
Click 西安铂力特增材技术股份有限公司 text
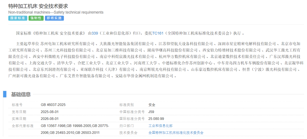tap(231, 50)
